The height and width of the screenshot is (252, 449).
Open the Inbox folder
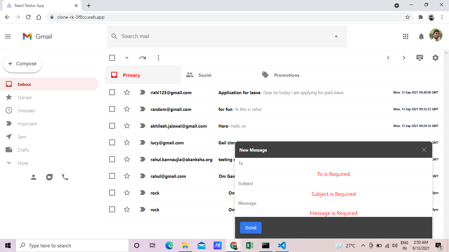pyautogui.click(x=49, y=84)
